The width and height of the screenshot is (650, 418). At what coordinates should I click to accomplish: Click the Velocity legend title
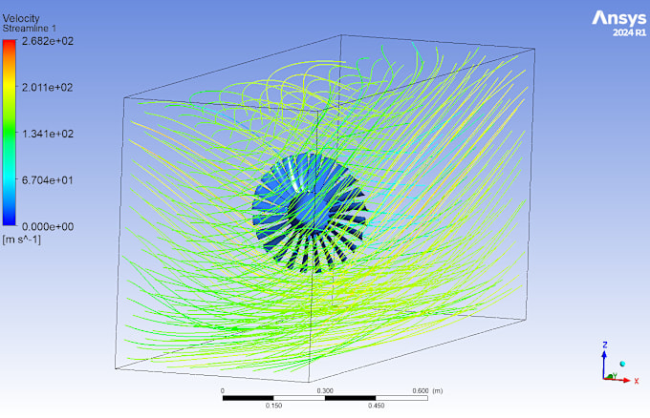(21, 18)
